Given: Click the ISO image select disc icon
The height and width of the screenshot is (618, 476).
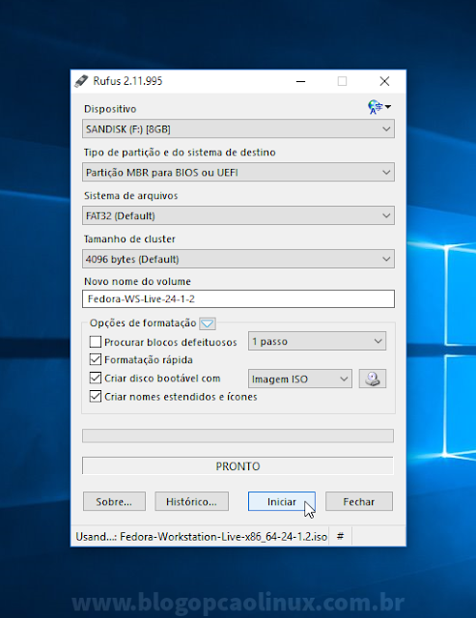Looking at the screenshot, I should tap(373, 379).
